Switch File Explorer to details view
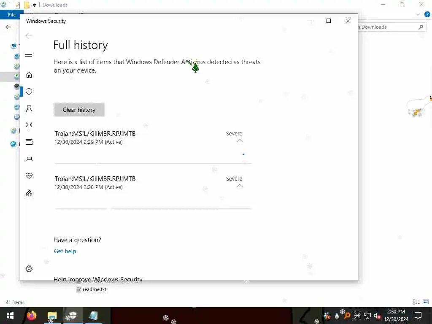Screen dimensions: 432x324 coord(416,302)
